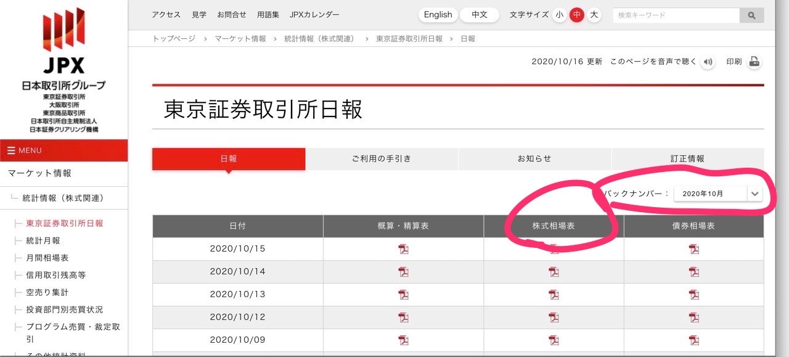Go to 東京証券取引所日報 breadcrumb
This screenshot has width=789, height=357.
tap(409, 39)
